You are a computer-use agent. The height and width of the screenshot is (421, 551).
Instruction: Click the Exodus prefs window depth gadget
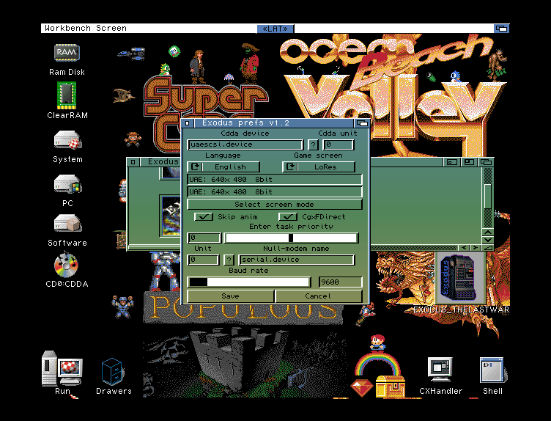tap(362, 123)
